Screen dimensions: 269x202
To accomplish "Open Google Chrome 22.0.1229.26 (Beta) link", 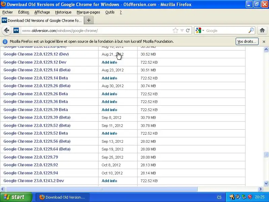I will (37, 86).
